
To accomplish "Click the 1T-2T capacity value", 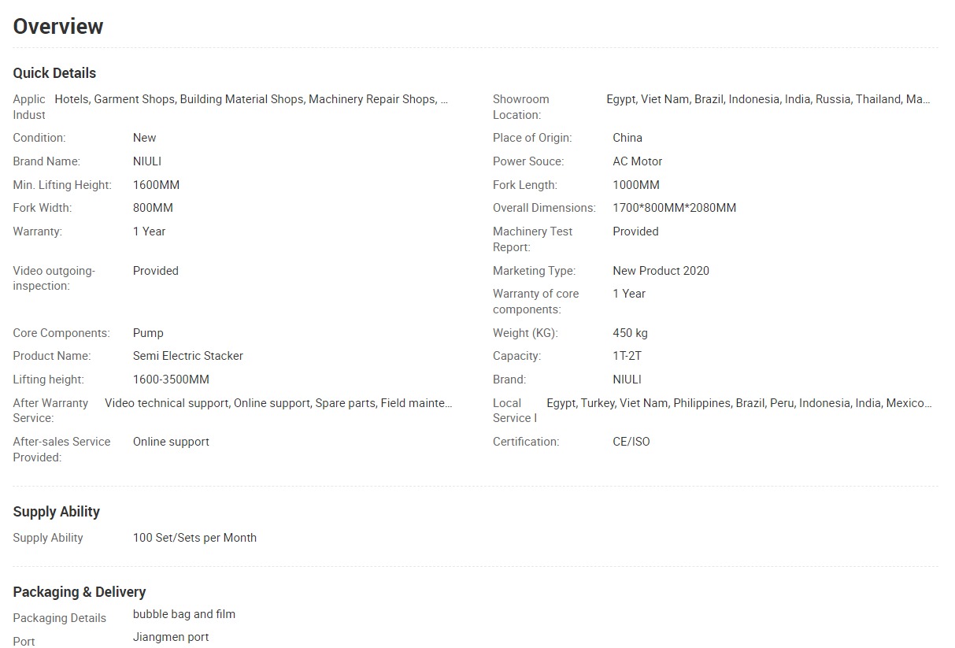I will (627, 356).
